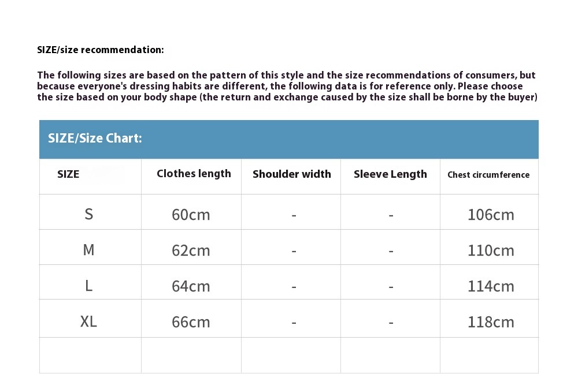Click the Clothes length column header
Screen dimensions: 578x389
click(194, 174)
